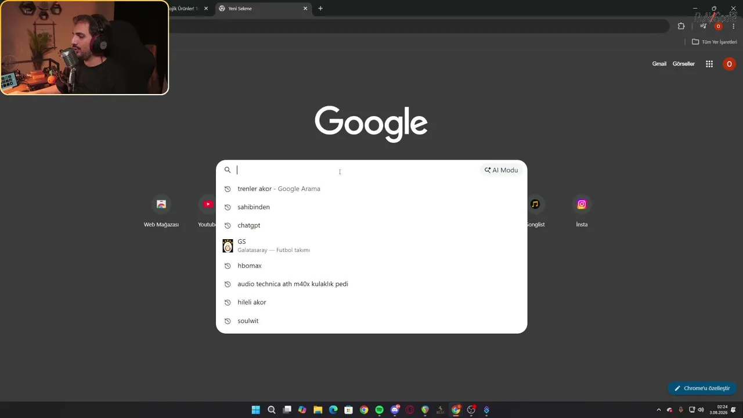Launch Microsoft Edge from the taskbar
The width and height of the screenshot is (743, 418).
pyautogui.click(x=333, y=410)
